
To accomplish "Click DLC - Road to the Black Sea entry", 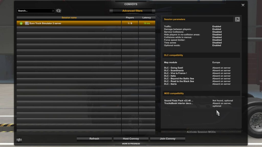I will [x=179, y=81].
